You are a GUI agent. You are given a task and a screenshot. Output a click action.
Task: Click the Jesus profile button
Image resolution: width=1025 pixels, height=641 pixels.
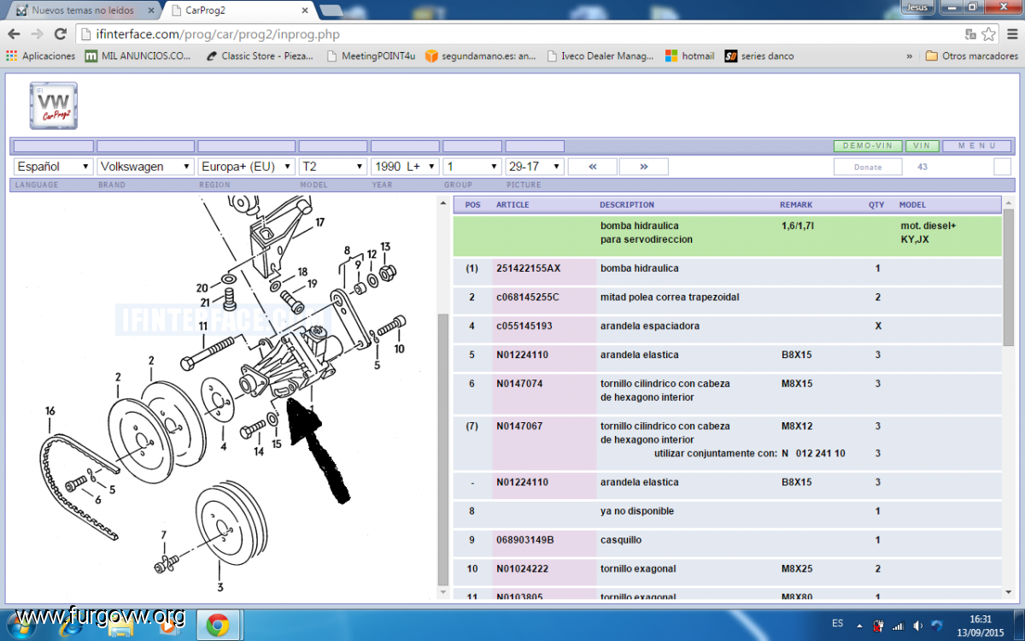pos(917,7)
